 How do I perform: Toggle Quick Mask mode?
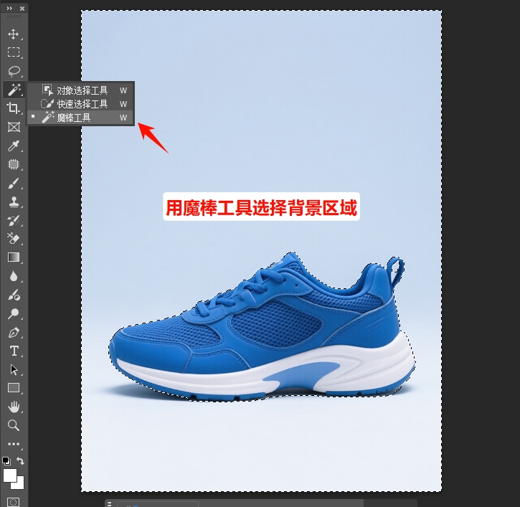coord(13,502)
